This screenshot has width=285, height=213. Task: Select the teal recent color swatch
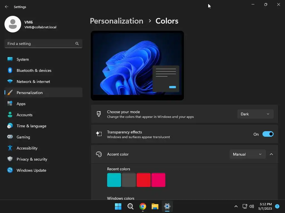tap(114, 180)
